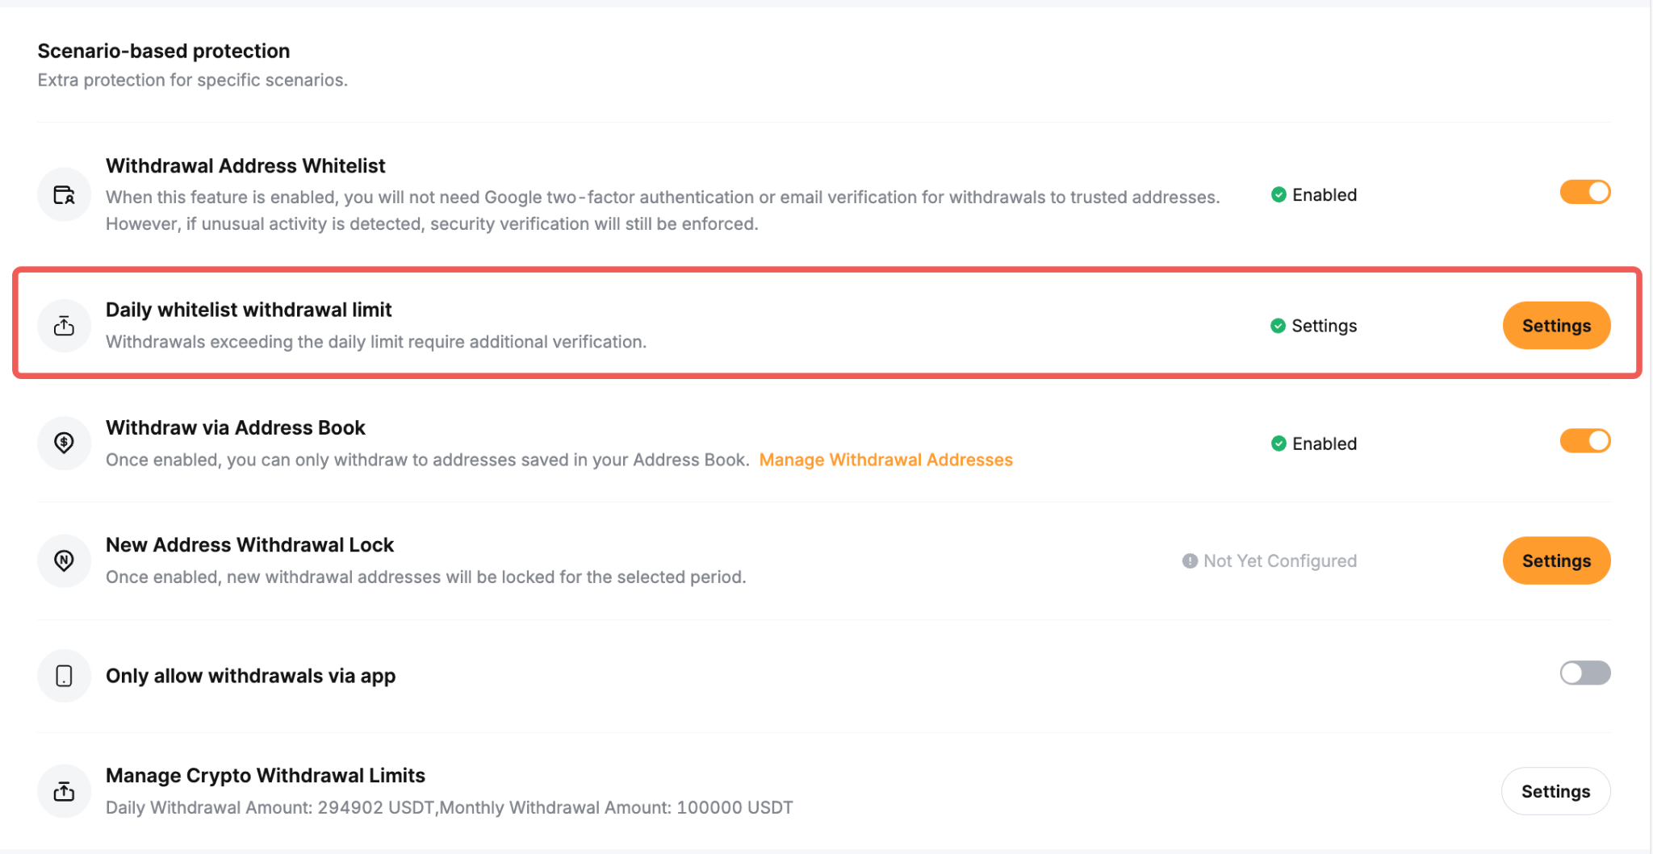
Task: Click green check icon beside whitelist Enabled status
Action: pos(1278,194)
